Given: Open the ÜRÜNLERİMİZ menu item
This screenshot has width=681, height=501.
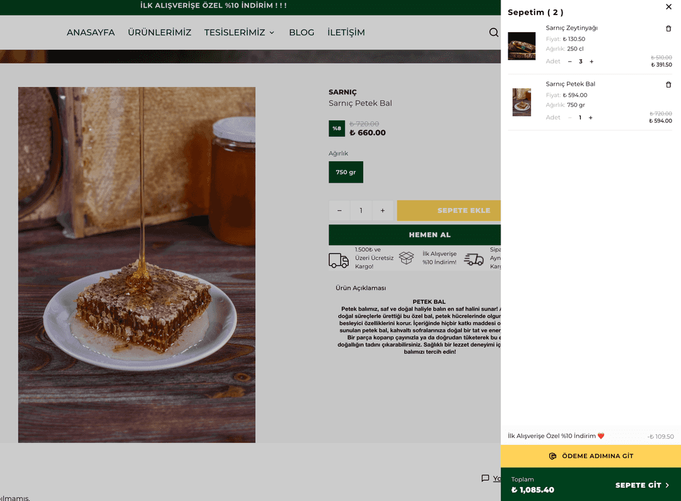Looking at the screenshot, I should [x=160, y=33].
